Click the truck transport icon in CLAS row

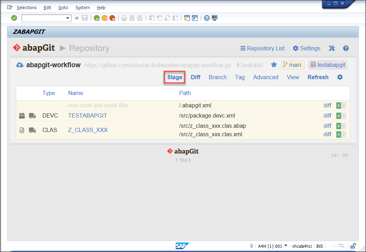[x=32, y=130]
